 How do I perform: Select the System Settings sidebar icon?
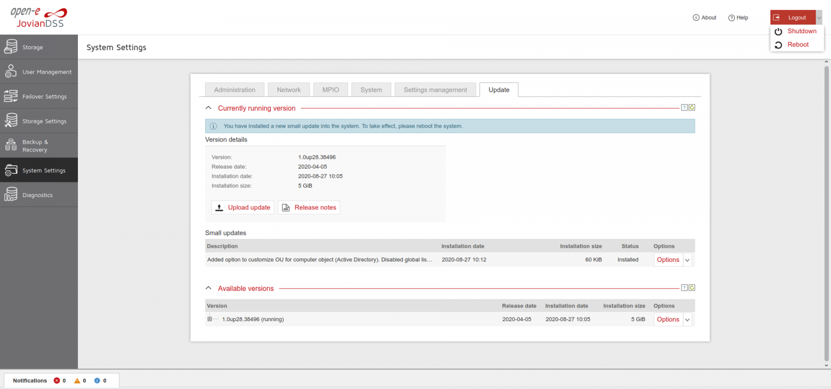click(x=11, y=170)
